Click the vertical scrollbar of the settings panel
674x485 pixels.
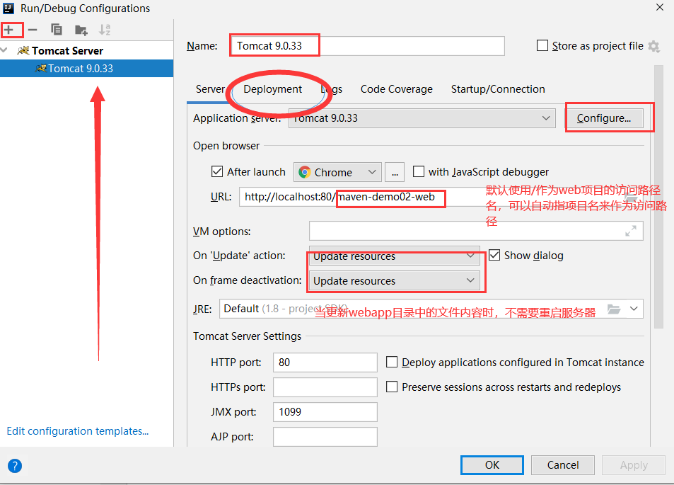[658, 197]
